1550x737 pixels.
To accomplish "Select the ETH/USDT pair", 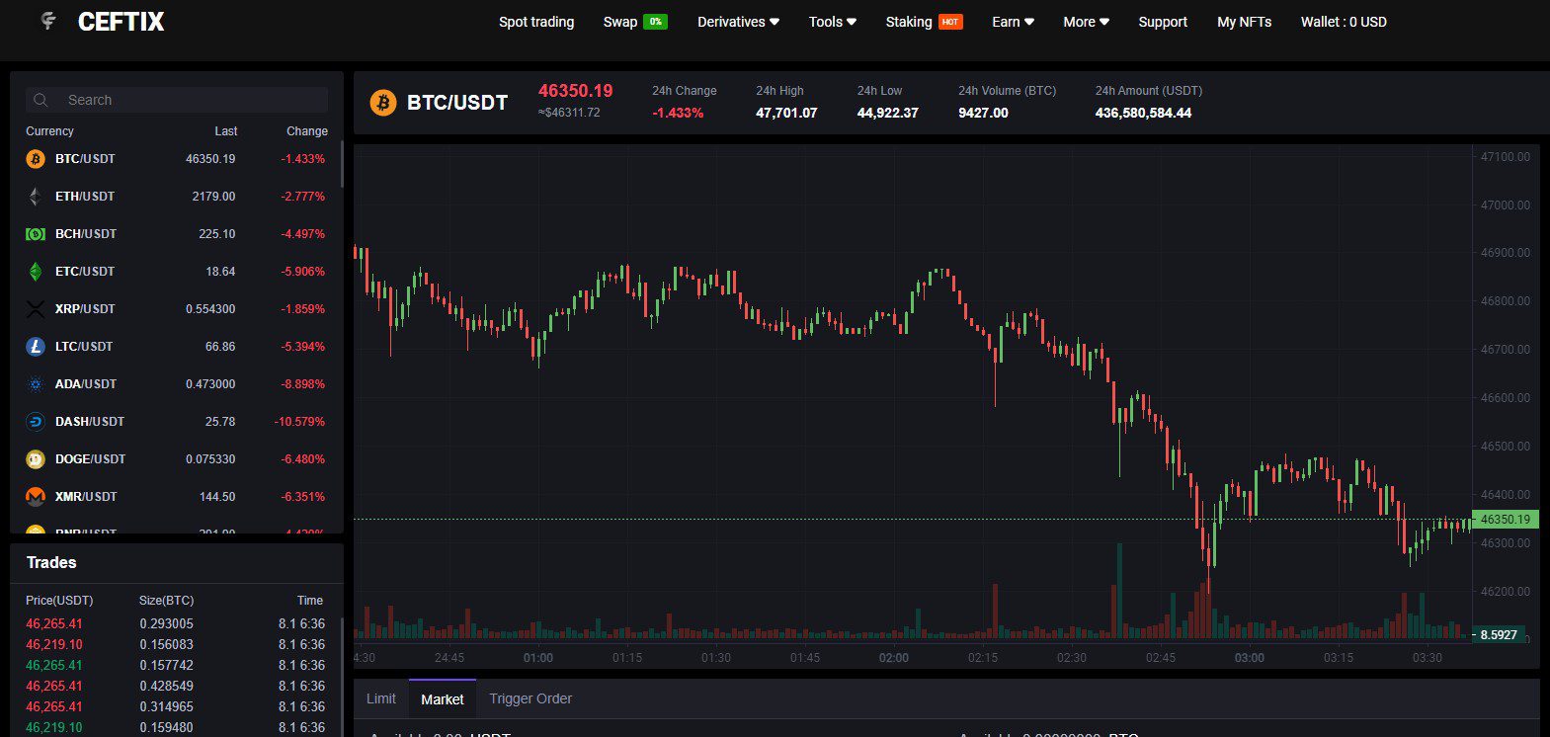I will click(176, 197).
